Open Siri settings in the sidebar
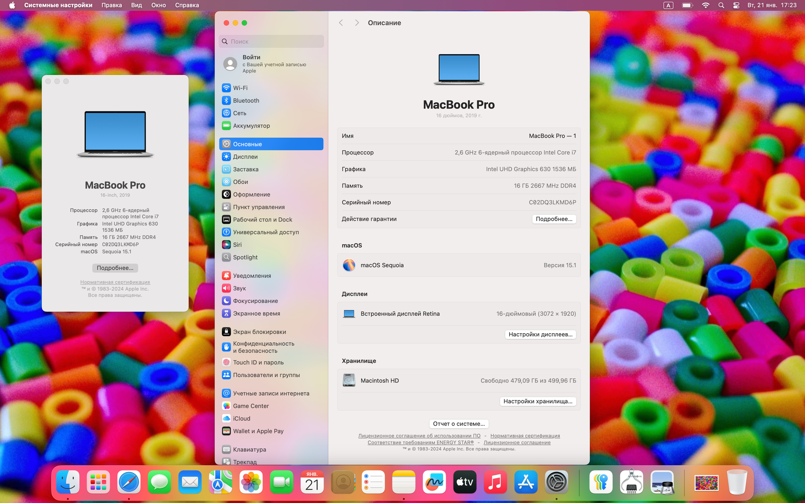The image size is (805, 503). point(237,244)
